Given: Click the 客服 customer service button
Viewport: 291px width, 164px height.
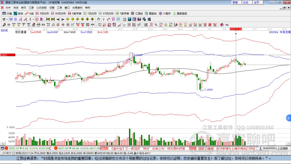Looking at the screenshot, I should point(235,2).
